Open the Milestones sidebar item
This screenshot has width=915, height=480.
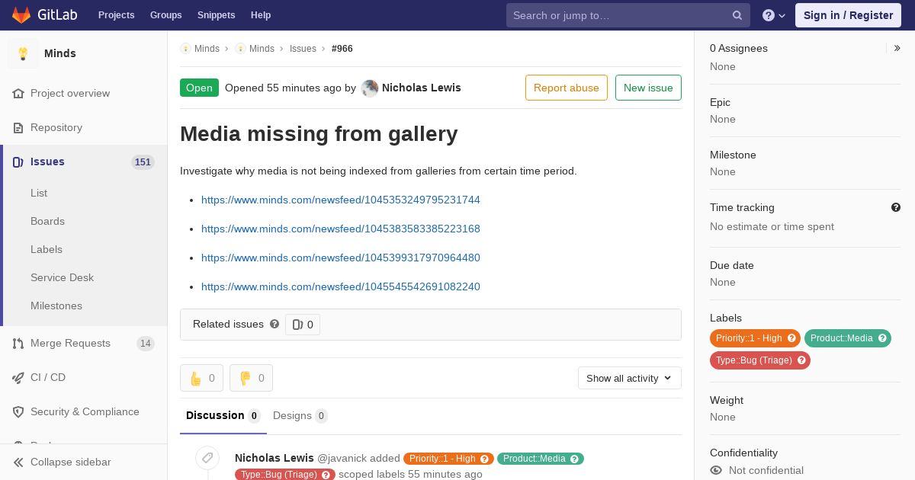[x=56, y=306]
